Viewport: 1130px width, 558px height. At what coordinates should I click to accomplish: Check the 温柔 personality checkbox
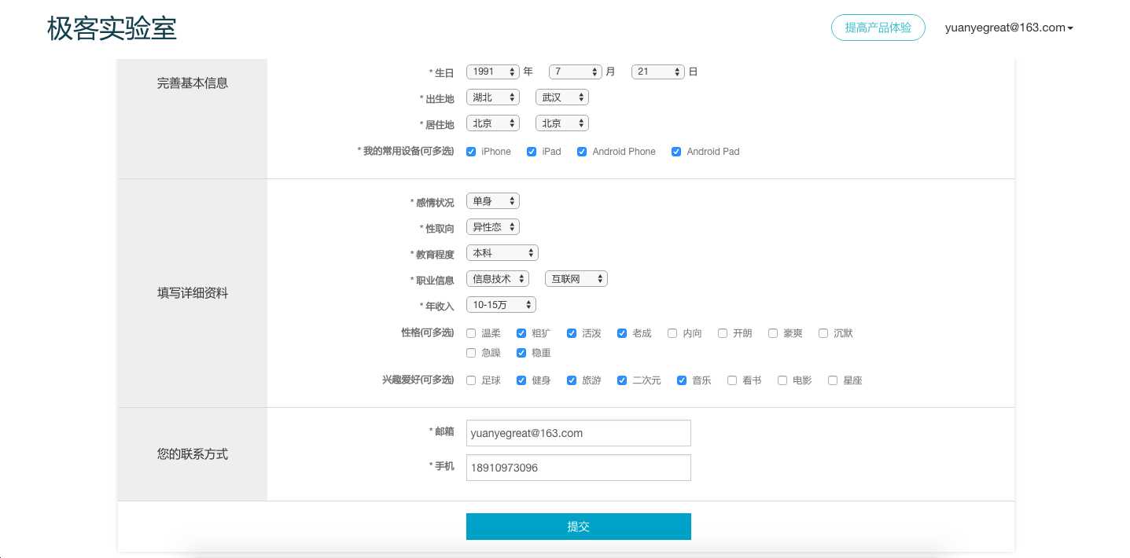click(471, 333)
